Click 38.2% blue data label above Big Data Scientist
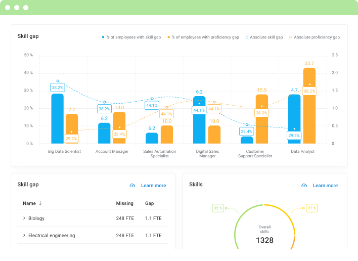358x261 pixels. tap(58, 88)
